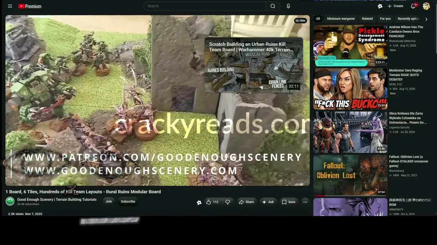
Task: Visit the Rhetorically Defective channel
Action: [402, 41]
